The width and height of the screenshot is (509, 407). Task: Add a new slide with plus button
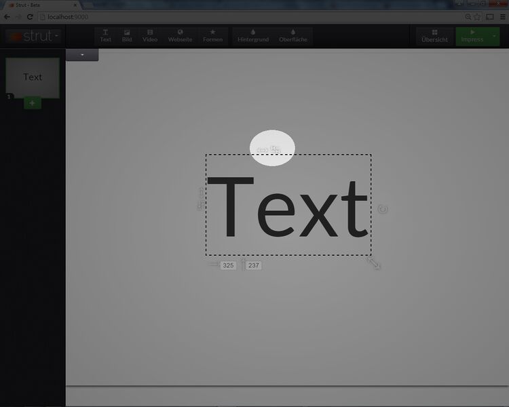pyautogui.click(x=33, y=103)
